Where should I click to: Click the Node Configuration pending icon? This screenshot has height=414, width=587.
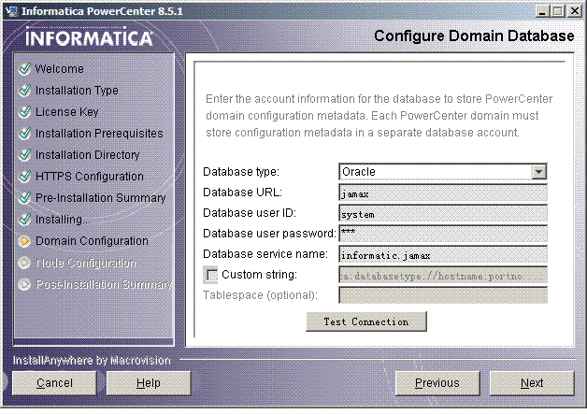pos(24,263)
